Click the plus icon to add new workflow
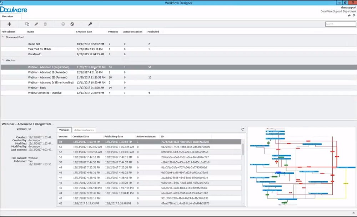 [x=9, y=24]
